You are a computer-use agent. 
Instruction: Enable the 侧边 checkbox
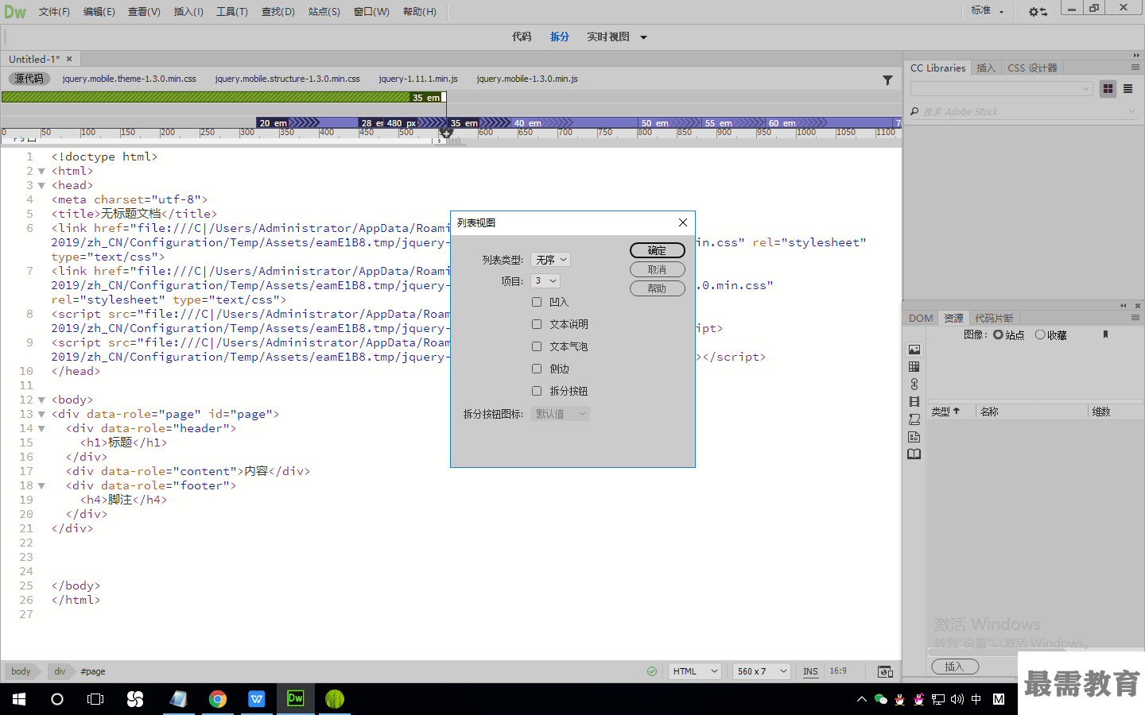(537, 369)
